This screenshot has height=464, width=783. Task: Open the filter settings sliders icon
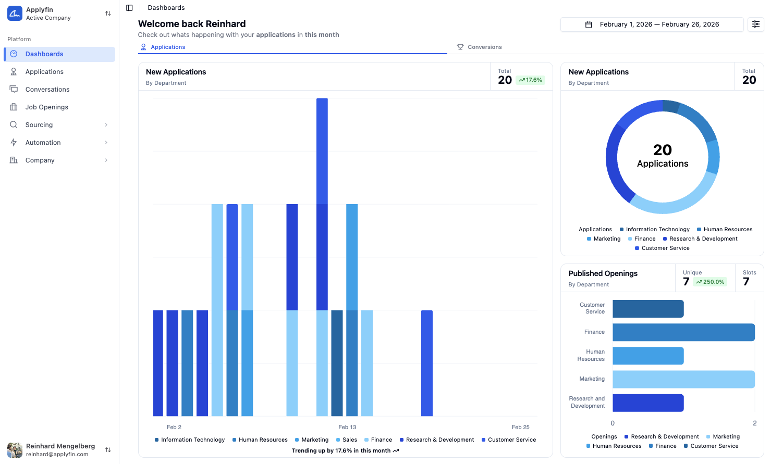point(755,24)
